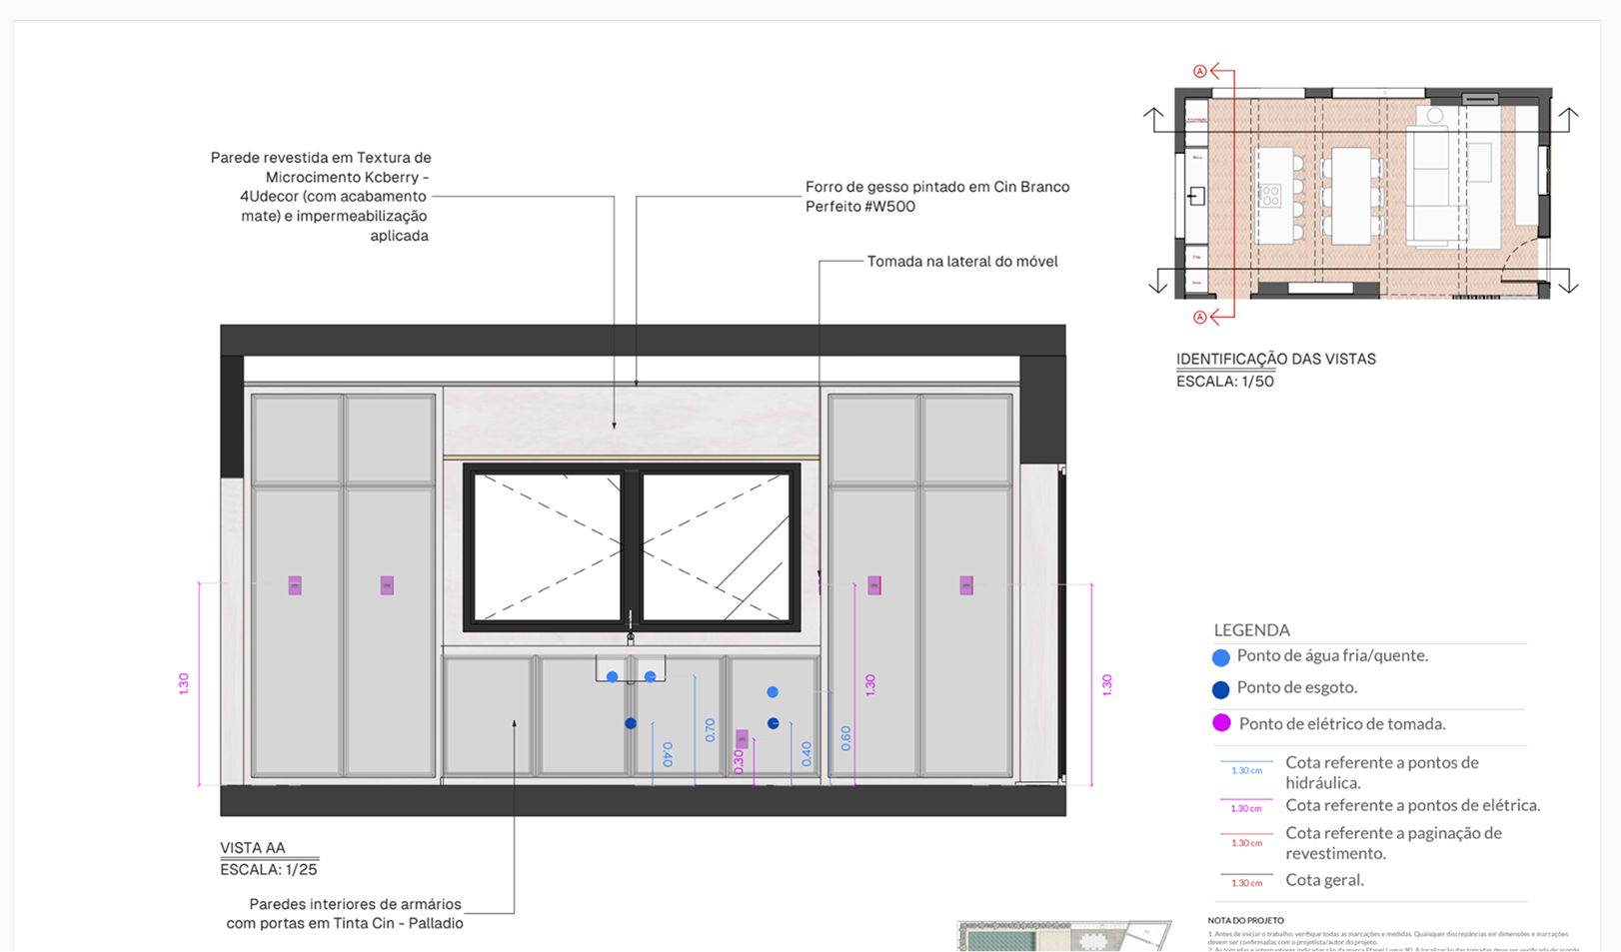Select 'Cota referente a paginação de revestimento.' text
1621x952 pixels.
(1393, 843)
